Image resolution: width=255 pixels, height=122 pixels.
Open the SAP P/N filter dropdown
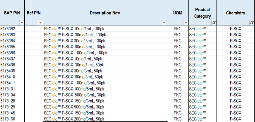(x=22, y=23)
